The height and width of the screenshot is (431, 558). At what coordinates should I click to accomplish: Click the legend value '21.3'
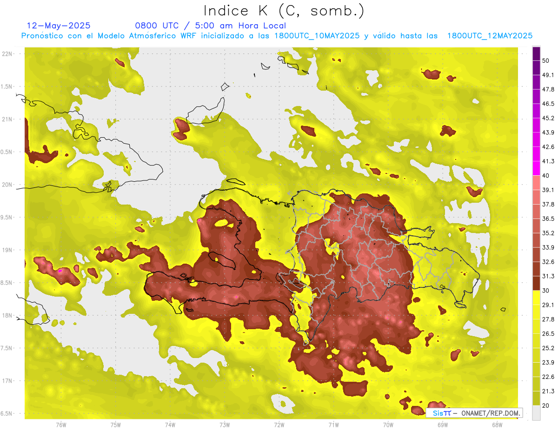pos(548,391)
